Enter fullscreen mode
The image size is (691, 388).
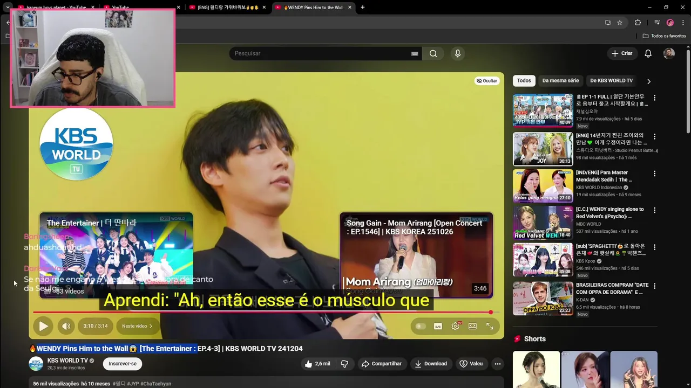click(490, 326)
